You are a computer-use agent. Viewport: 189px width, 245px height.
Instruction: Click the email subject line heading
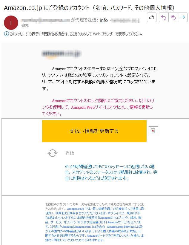click(89, 8)
